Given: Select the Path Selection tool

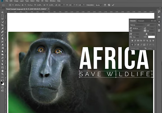Looking at the screenshot, I should point(2,64).
